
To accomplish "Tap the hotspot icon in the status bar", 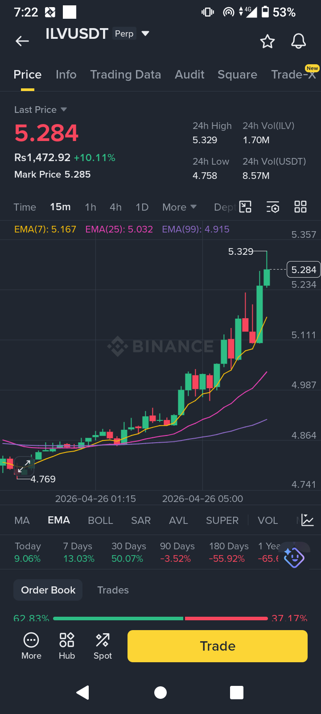I will coord(229,12).
